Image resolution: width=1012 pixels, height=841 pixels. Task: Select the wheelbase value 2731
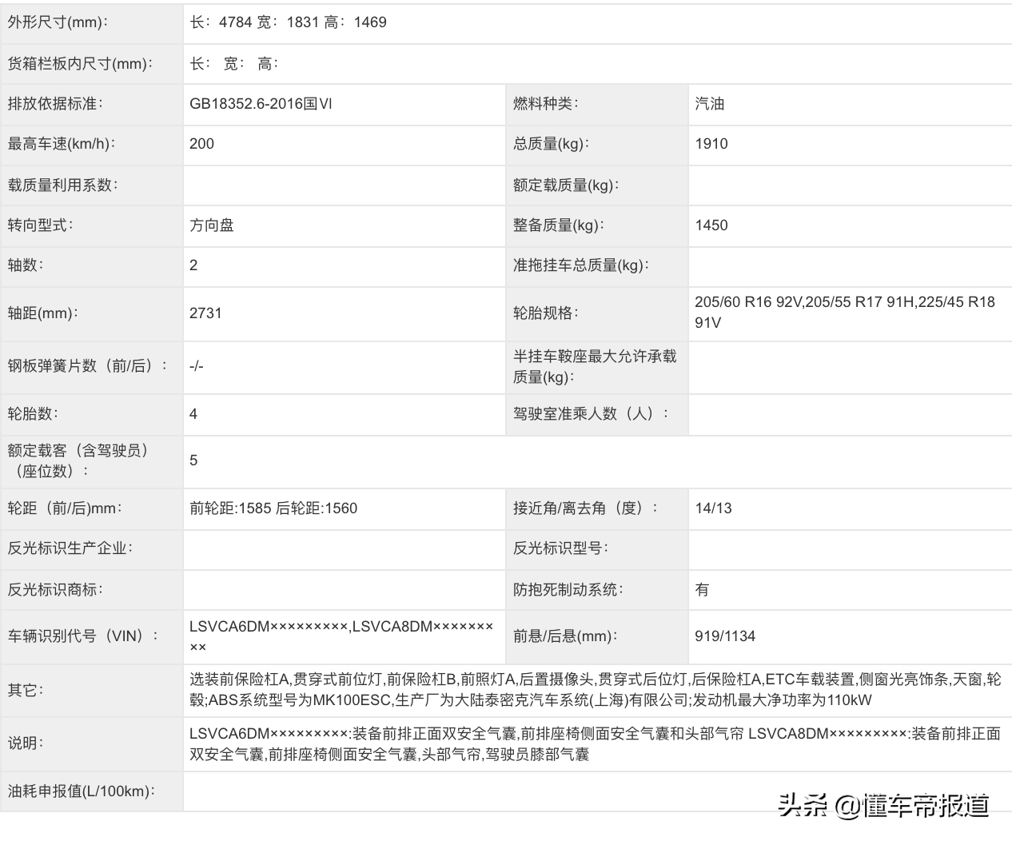205,313
